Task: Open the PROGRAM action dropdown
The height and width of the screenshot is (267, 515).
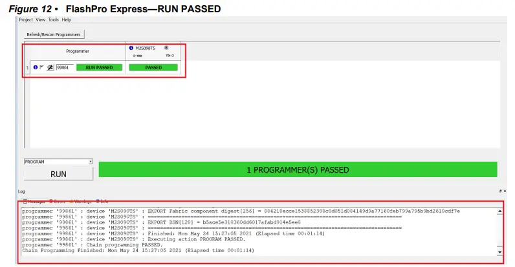Action: (x=58, y=162)
